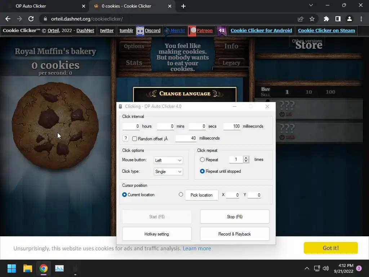Close the Cookie Clicker tab
Image resolution: width=369 pixels, height=277 pixels.
coord(170,6)
